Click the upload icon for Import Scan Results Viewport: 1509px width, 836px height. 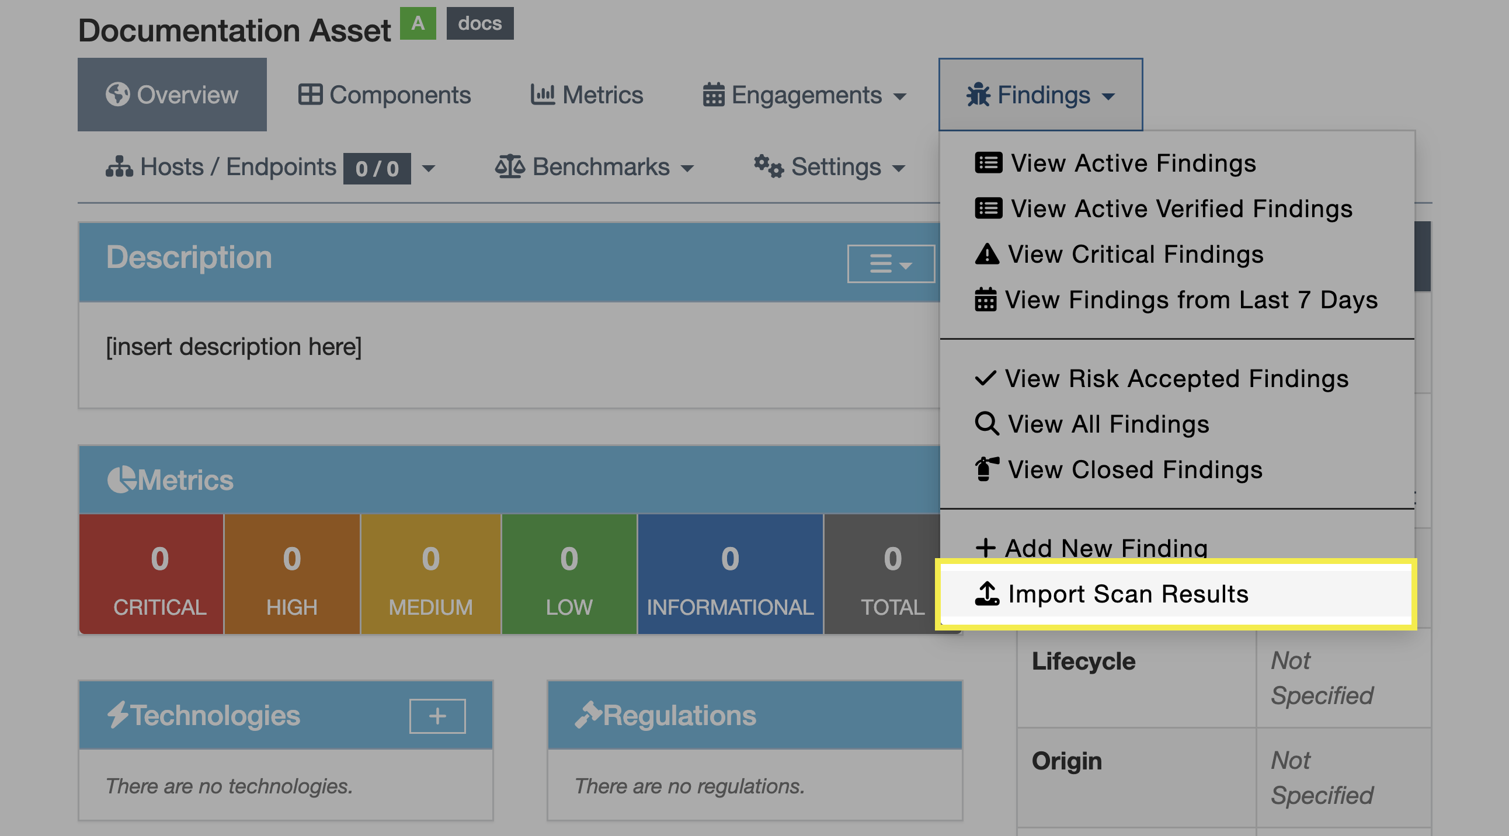click(986, 594)
